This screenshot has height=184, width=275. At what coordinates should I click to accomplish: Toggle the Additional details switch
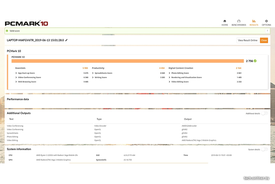point(264,113)
